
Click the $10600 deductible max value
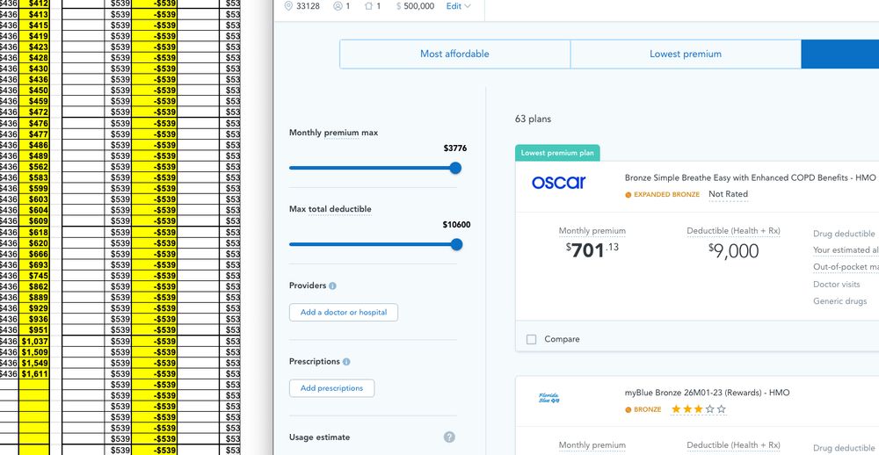click(x=456, y=225)
